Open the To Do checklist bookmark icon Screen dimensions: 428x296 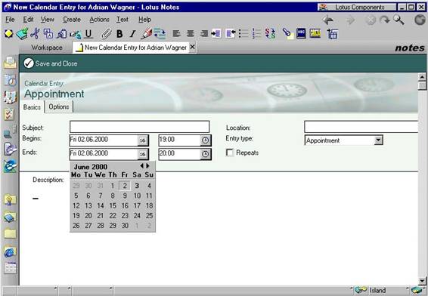9,115
